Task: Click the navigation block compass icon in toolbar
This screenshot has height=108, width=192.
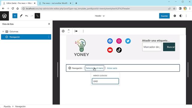Action: 63,31
